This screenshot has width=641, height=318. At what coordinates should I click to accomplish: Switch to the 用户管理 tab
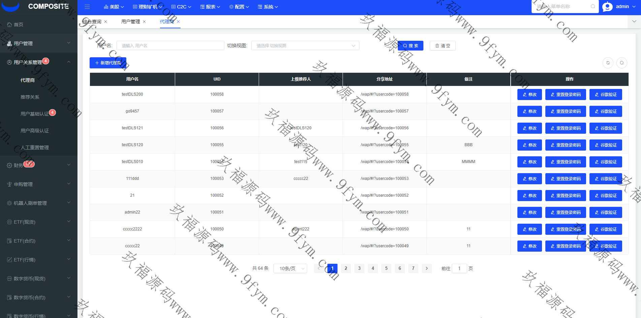click(131, 22)
